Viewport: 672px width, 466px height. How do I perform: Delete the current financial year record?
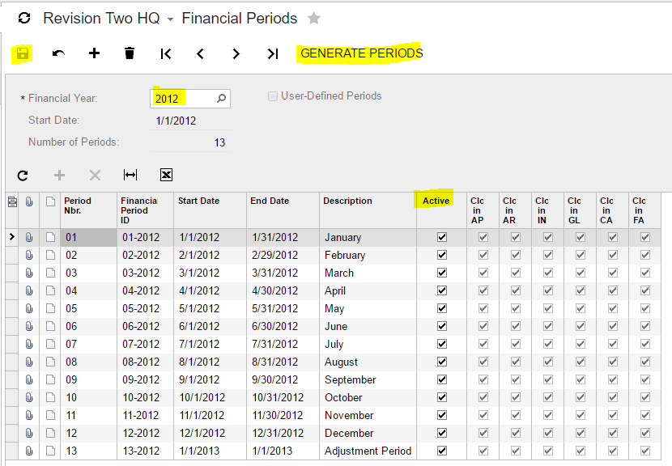[130, 53]
